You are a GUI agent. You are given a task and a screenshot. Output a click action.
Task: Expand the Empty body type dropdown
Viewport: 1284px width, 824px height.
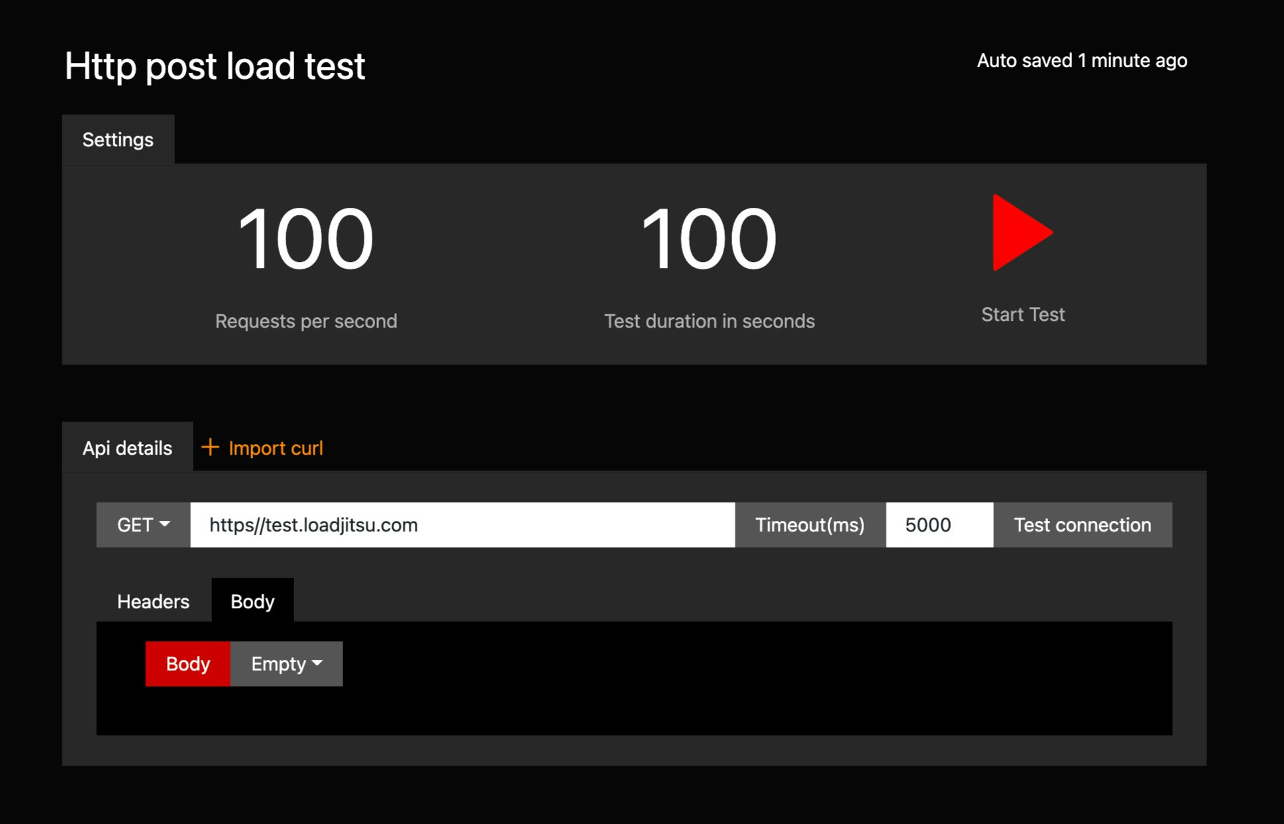coord(286,664)
